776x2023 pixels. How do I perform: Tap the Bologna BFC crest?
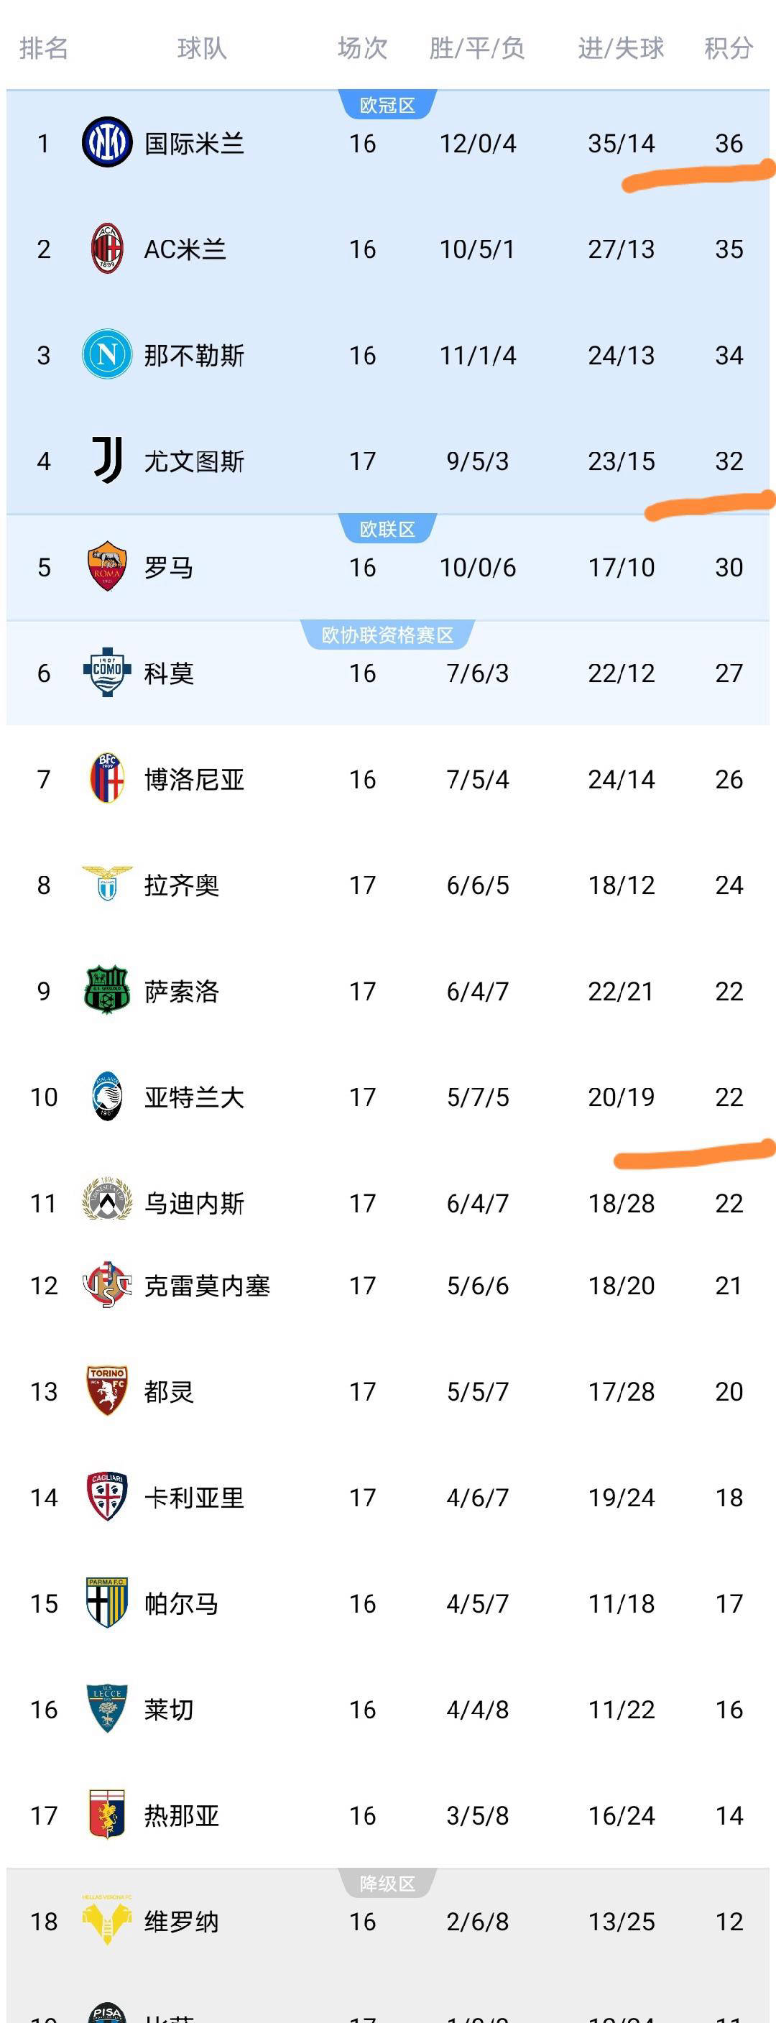(107, 778)
